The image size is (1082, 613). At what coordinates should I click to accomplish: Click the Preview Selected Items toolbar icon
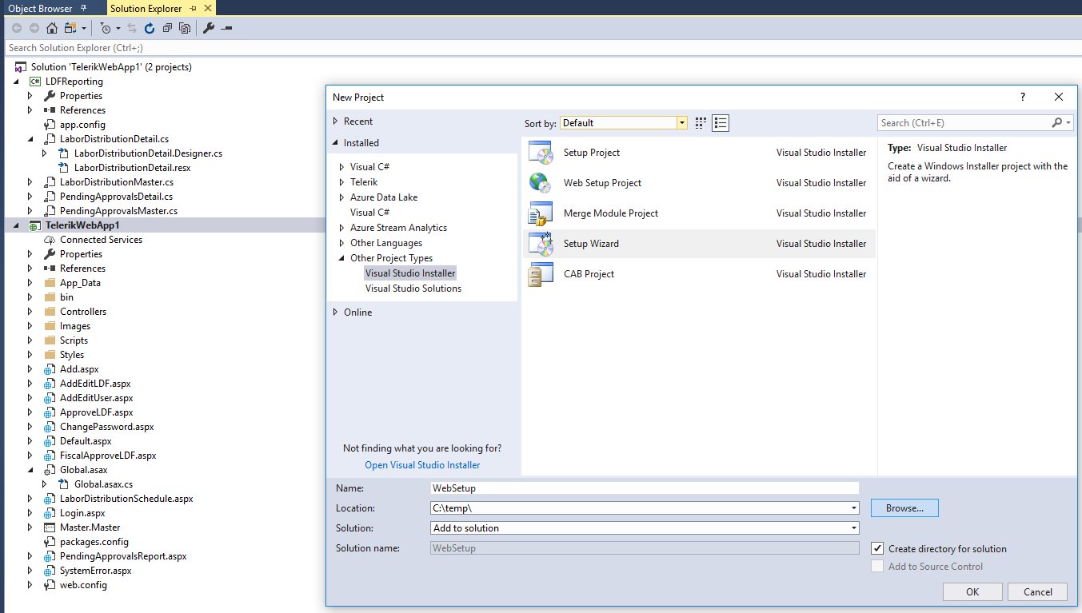(226, 28)
